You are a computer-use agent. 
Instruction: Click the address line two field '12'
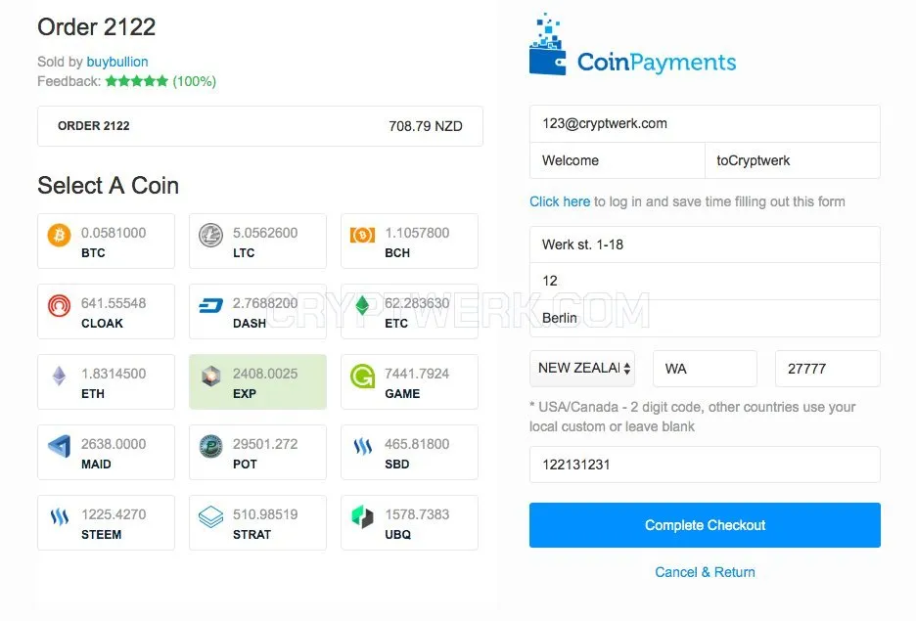click(705, 282)
